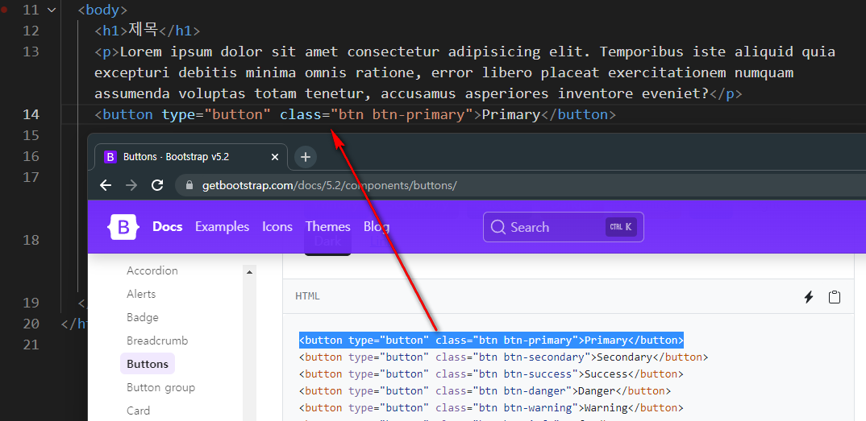Click the CTRL K shortcut badge

point(621,227)
